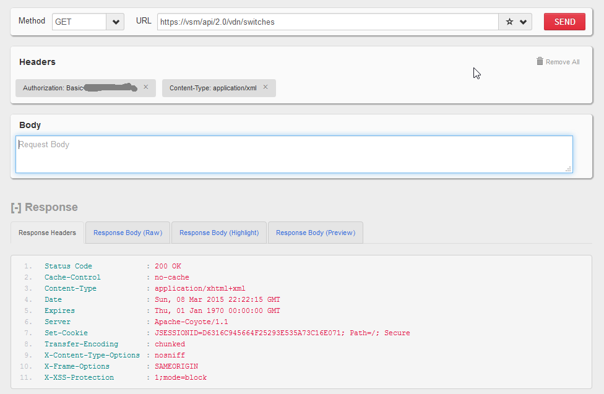Image resolution: width=604 pixels, height=394 pixels.
Task: Click the Remove All headers link
Action: click(x=563, y=62)
